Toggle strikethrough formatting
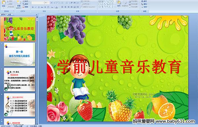 point(42,7)
